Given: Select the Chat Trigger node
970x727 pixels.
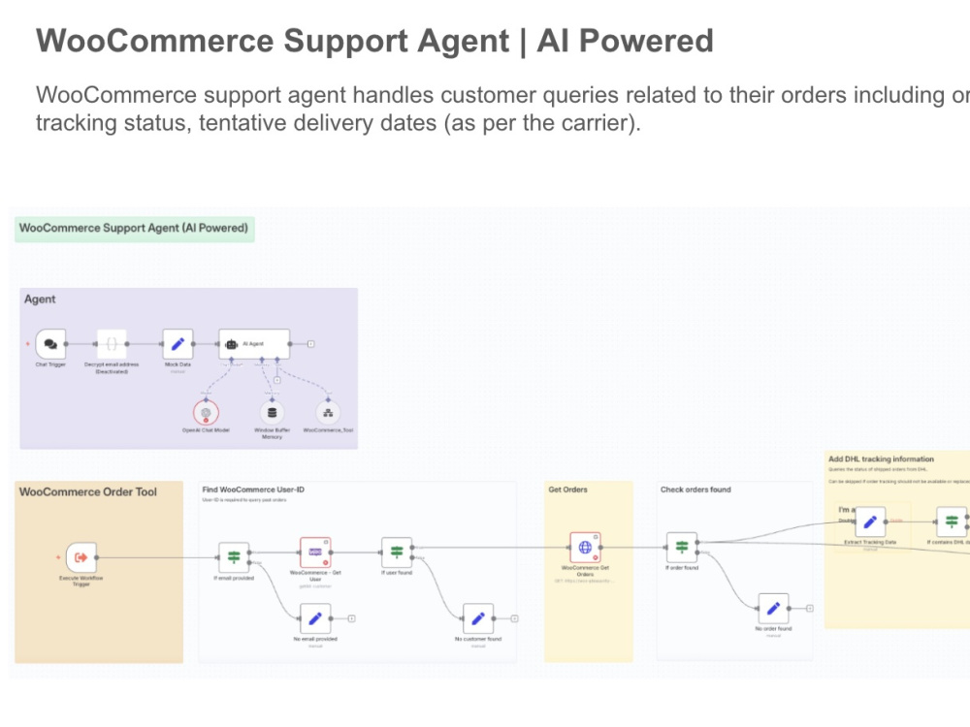Looking at the screenshot, I should [x=50, y=344].
